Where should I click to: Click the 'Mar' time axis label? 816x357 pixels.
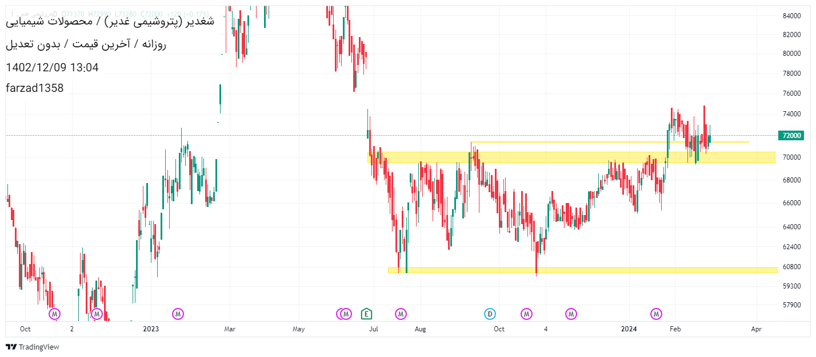pos(230,329)
